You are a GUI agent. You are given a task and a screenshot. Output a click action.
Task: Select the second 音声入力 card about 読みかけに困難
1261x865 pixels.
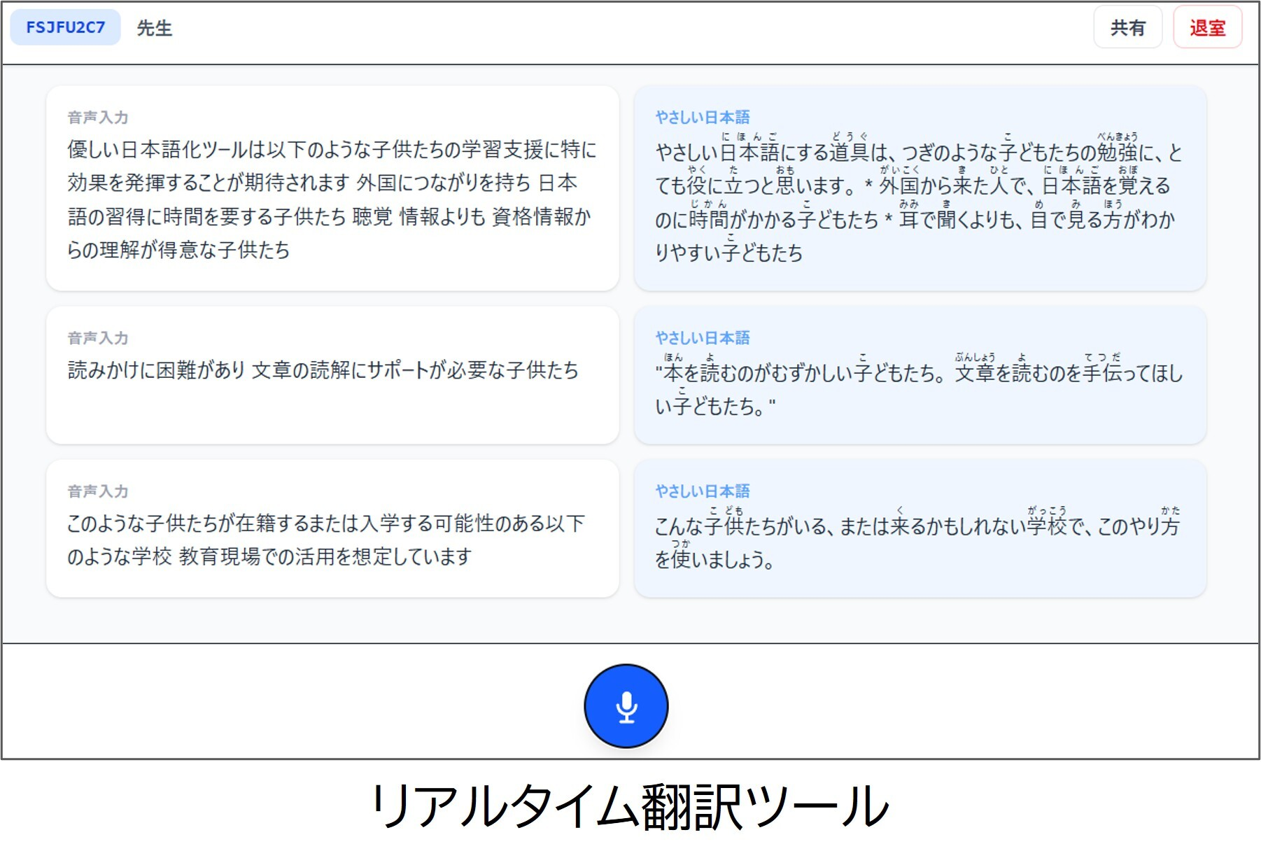[332, 375]
